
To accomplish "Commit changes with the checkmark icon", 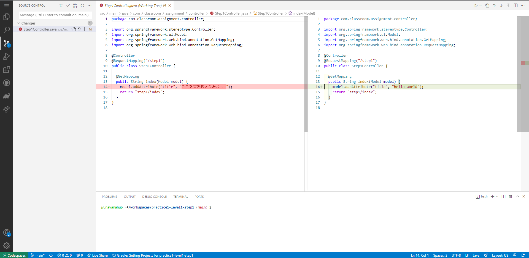I will [x=68, y=5].
